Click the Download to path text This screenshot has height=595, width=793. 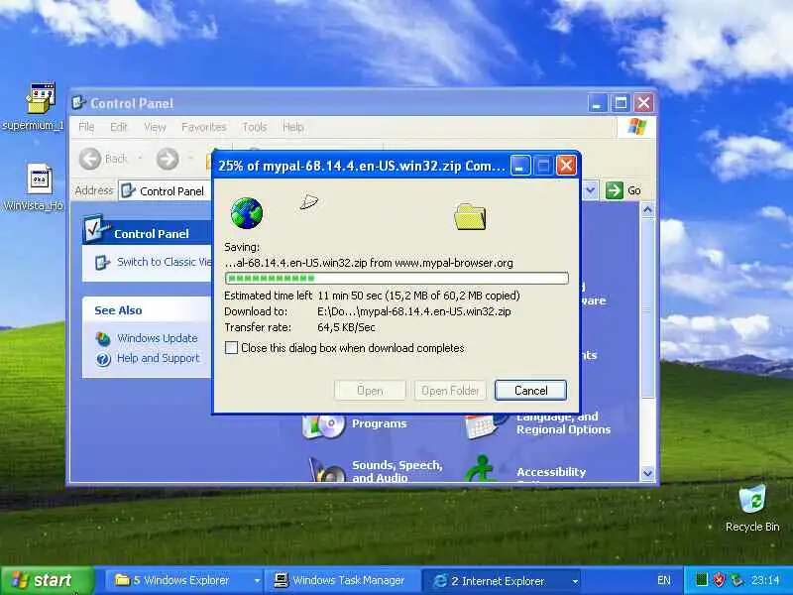tap(414, 311)
